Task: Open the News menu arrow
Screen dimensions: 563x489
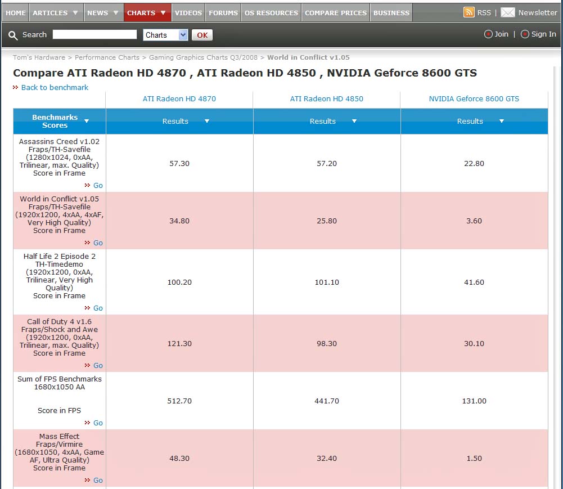Action: click(x=116, y=12)
